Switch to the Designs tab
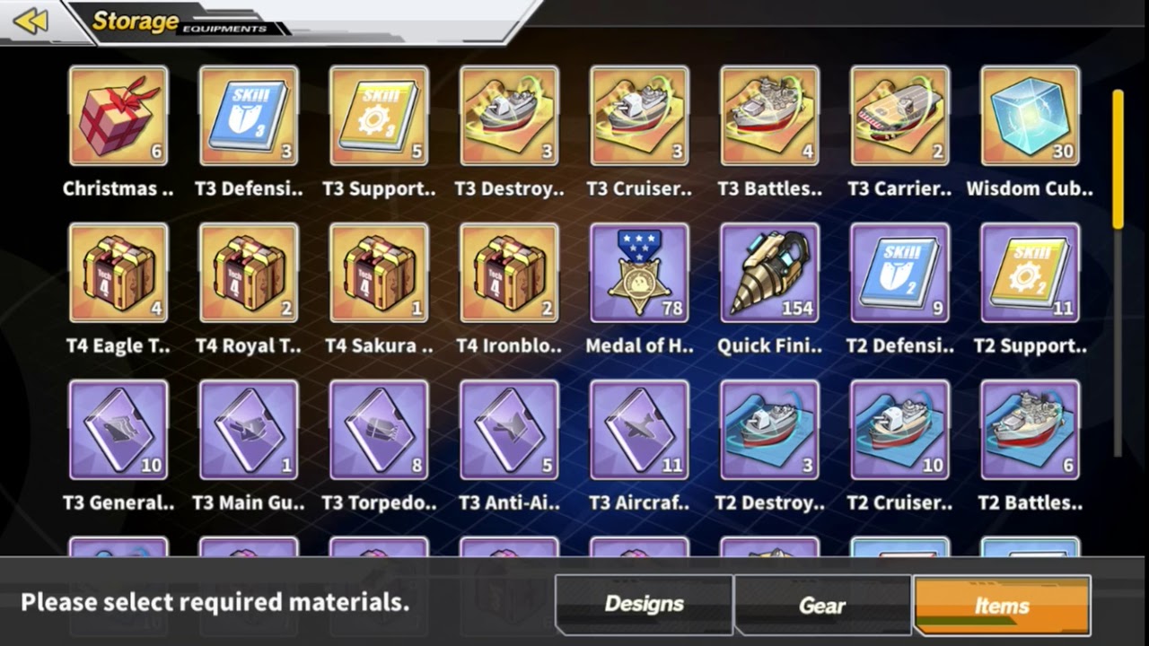The image size is (1149, 646). pos(644,605)
